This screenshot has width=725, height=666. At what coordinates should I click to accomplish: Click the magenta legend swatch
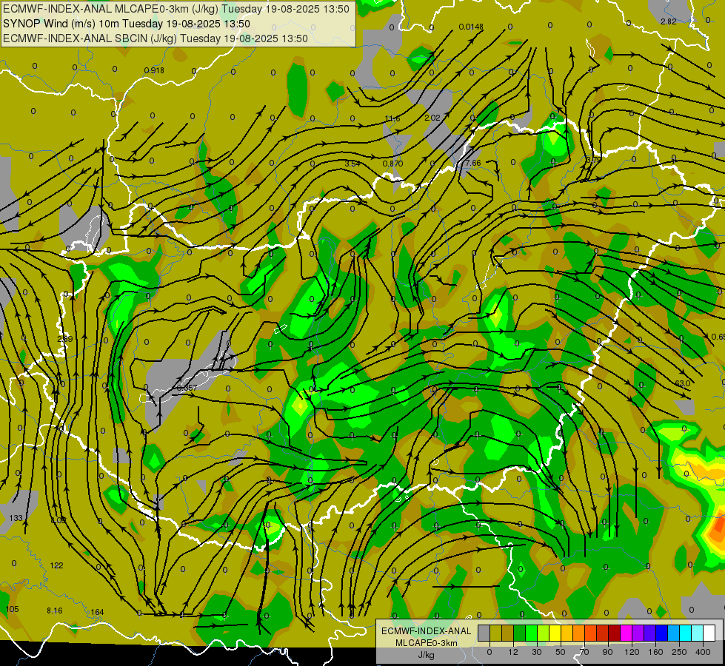tap(627, 633)
